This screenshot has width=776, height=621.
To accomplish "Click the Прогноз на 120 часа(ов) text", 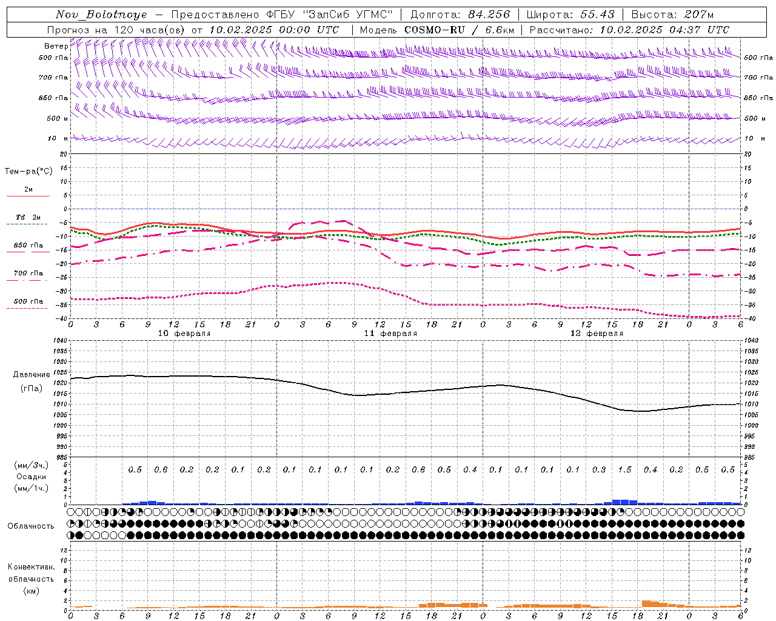I will 116,30.
